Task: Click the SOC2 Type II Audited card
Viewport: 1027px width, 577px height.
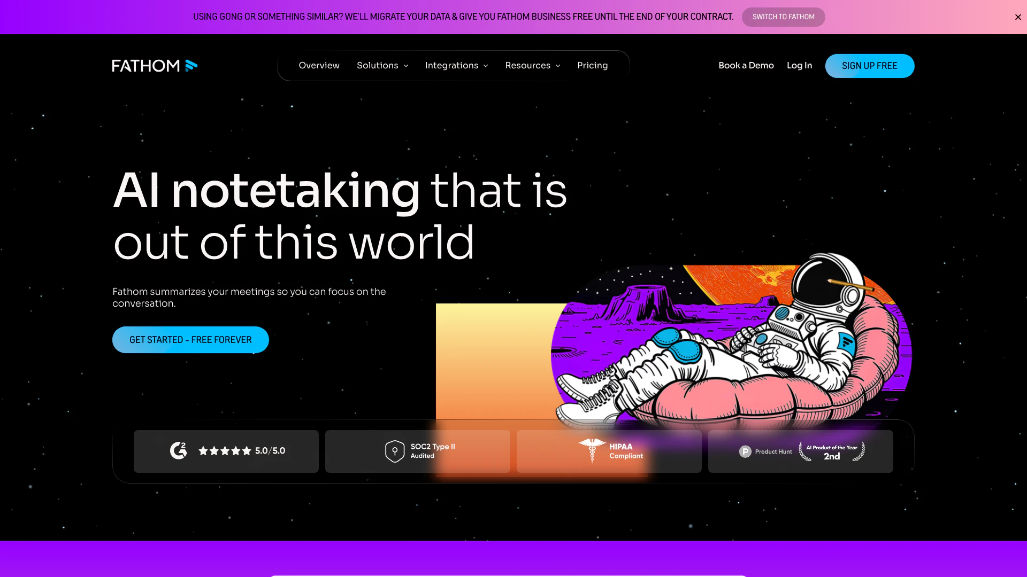Action: coord(417,451)
